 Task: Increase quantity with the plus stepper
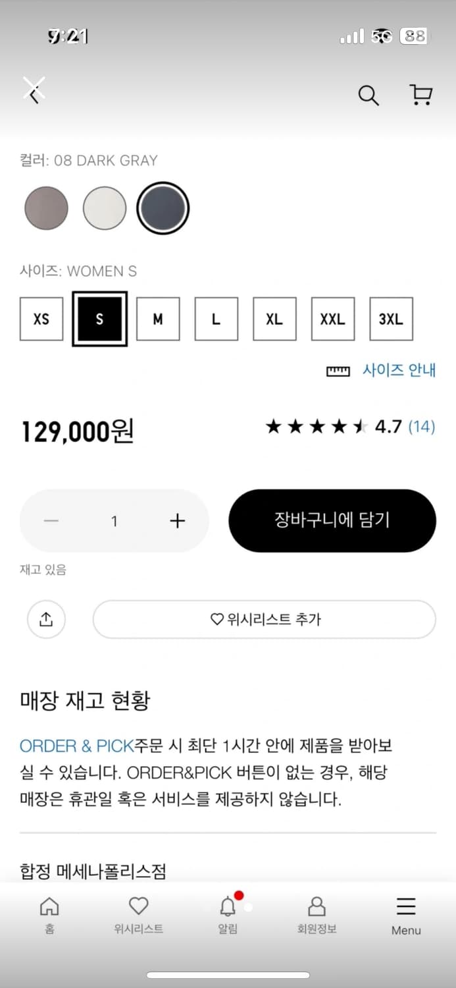(177, 520)
